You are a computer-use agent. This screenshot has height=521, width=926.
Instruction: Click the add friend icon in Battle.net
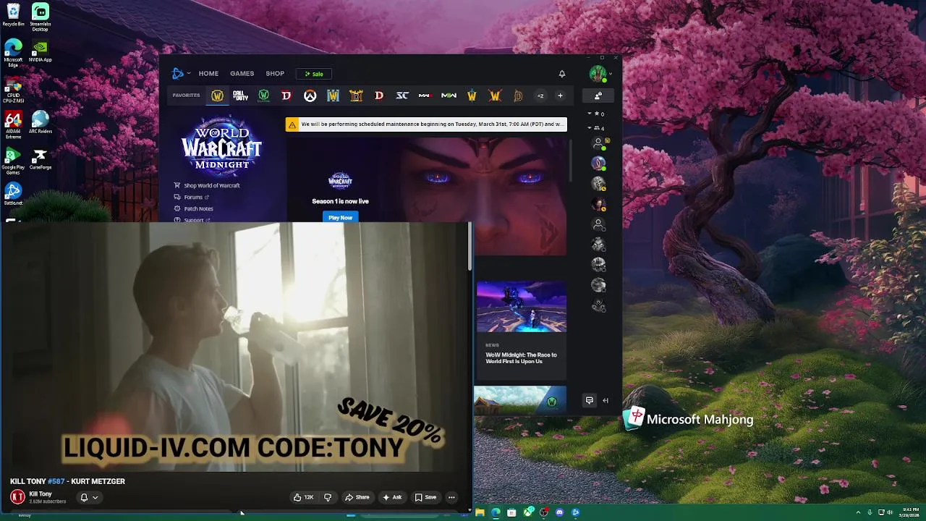598,96
